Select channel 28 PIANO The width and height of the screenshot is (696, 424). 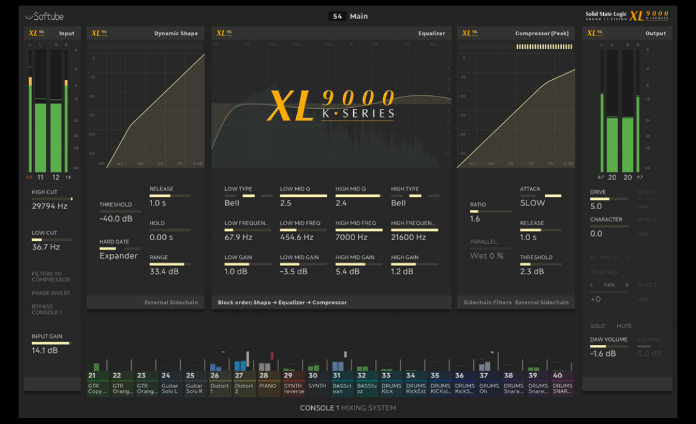coord(269,383)
